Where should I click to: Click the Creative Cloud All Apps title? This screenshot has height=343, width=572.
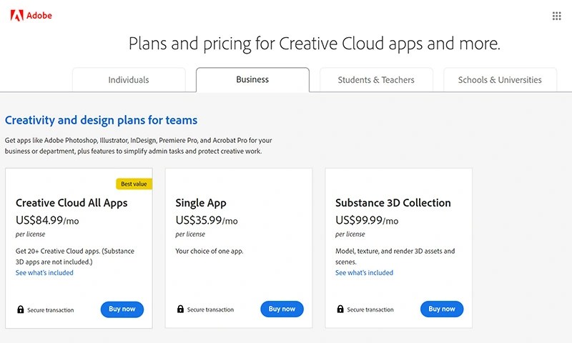pos(71,203)
